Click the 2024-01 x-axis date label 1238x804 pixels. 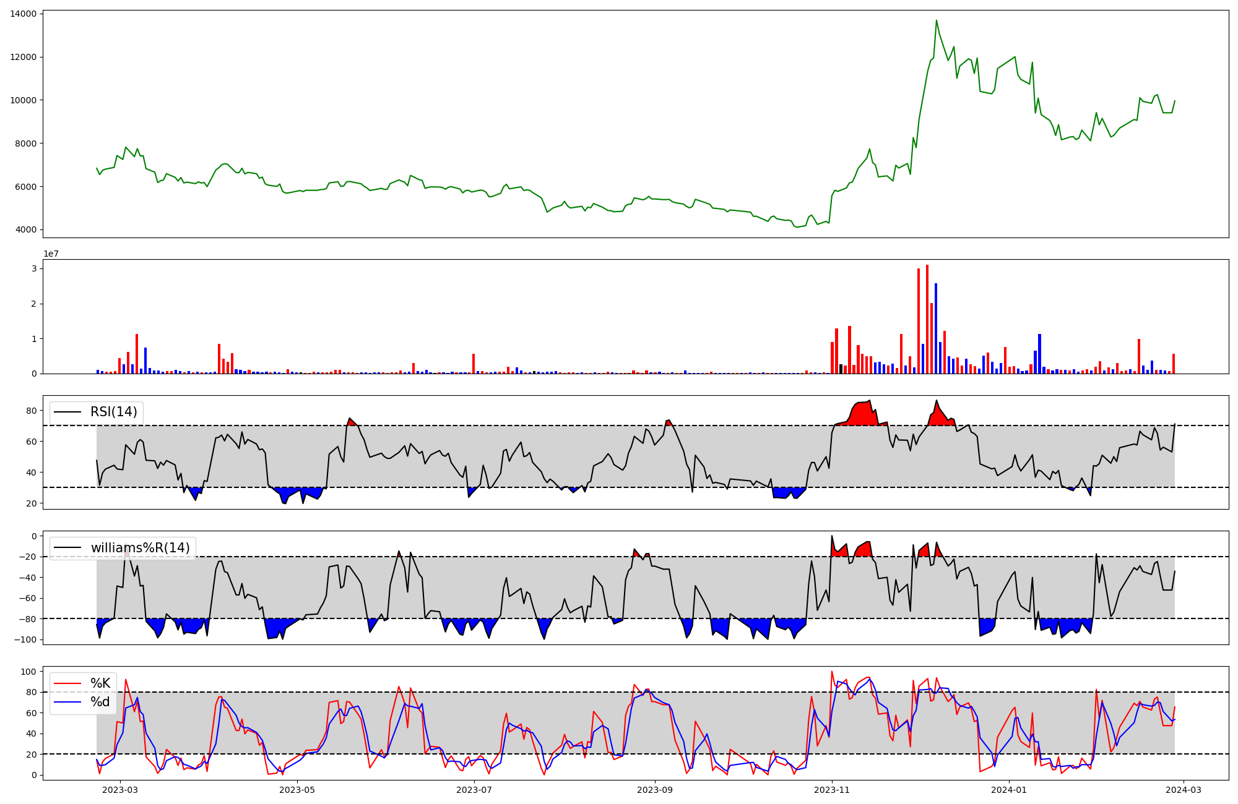click(x=1009, y=790)
